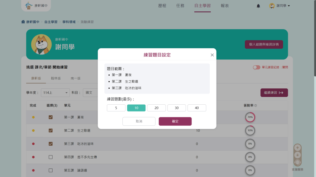Image resolution: width=316 pixels, height=177 pixels.
Task: Click the scroll-up arrow floating button
Action: (297, 147)
